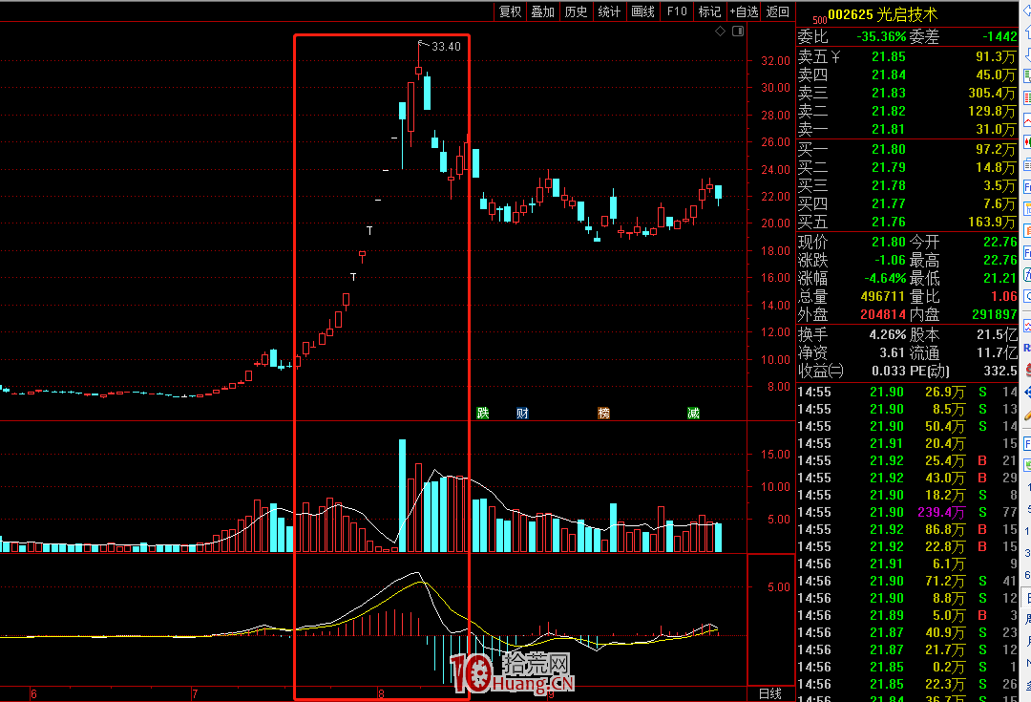Open the 历史 history view
1031x702 pixels.
(576, 11)
